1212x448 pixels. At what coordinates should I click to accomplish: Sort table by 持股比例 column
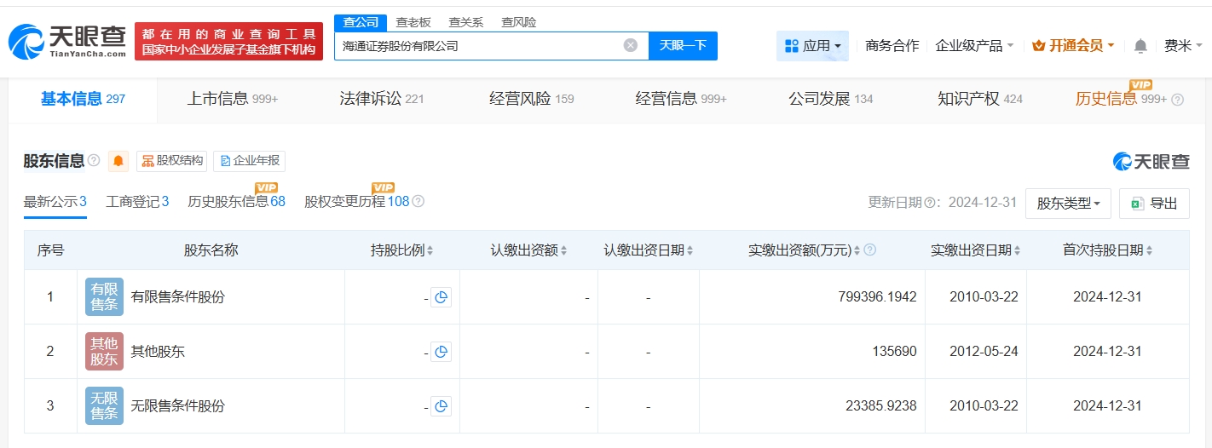click(402, 250)
